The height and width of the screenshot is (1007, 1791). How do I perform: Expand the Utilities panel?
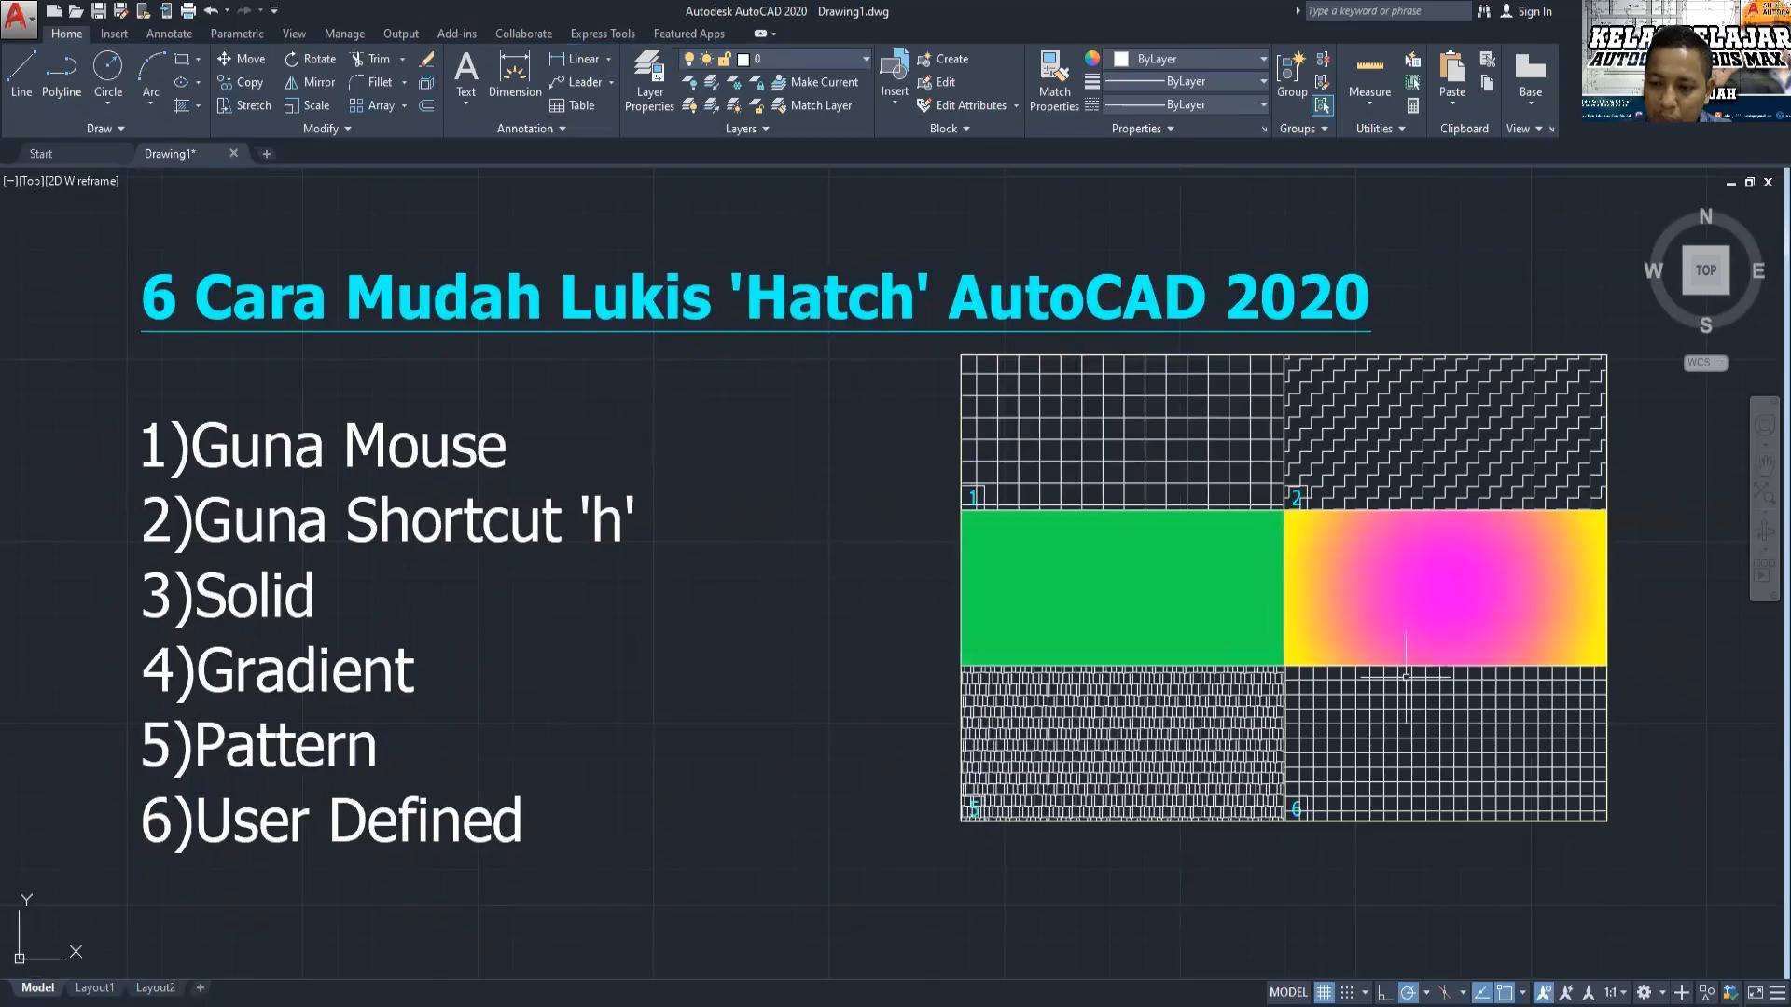pyautogui.click(x=1381, y=129)
